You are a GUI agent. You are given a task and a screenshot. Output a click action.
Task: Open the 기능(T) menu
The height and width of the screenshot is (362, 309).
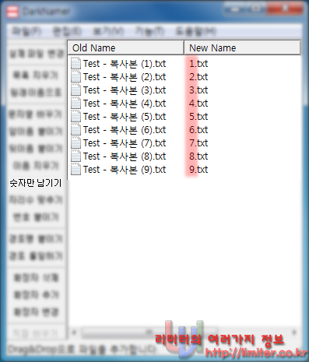149,31
